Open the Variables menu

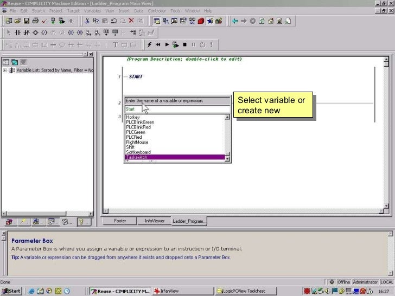pos(92,11)
